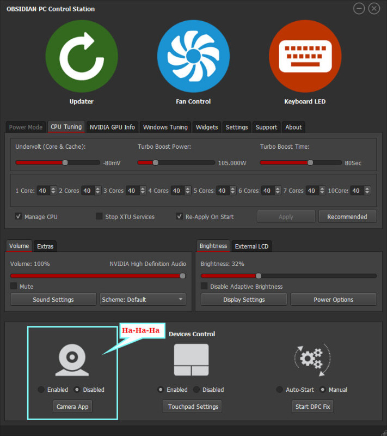Enable the Stop XTU Services checkbox
387x436 pixels.
(99, 216)
